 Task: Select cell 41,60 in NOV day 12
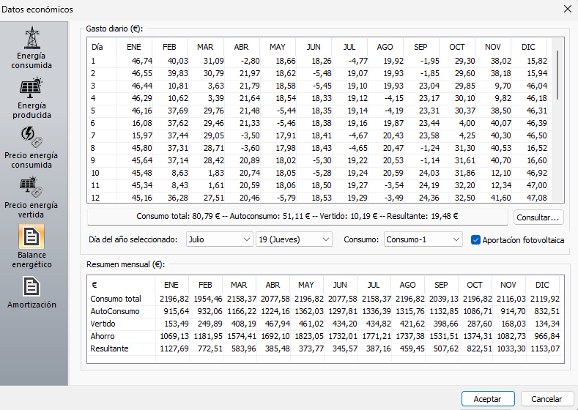[500, 198]
